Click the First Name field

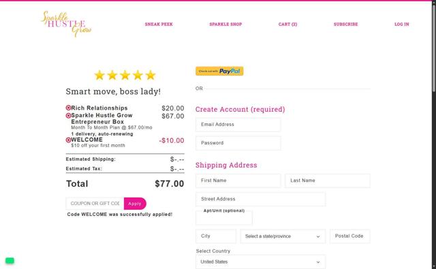238,180
